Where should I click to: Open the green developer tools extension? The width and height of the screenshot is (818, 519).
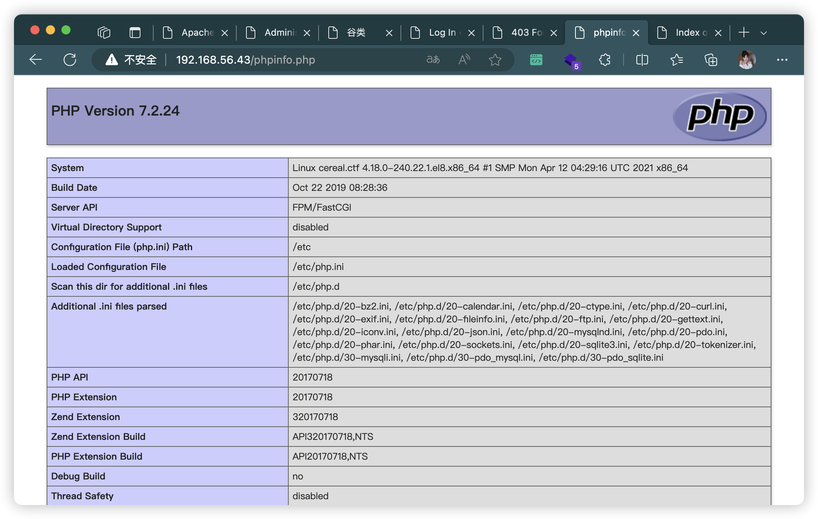pyautogui.click(x=536, y=60)
